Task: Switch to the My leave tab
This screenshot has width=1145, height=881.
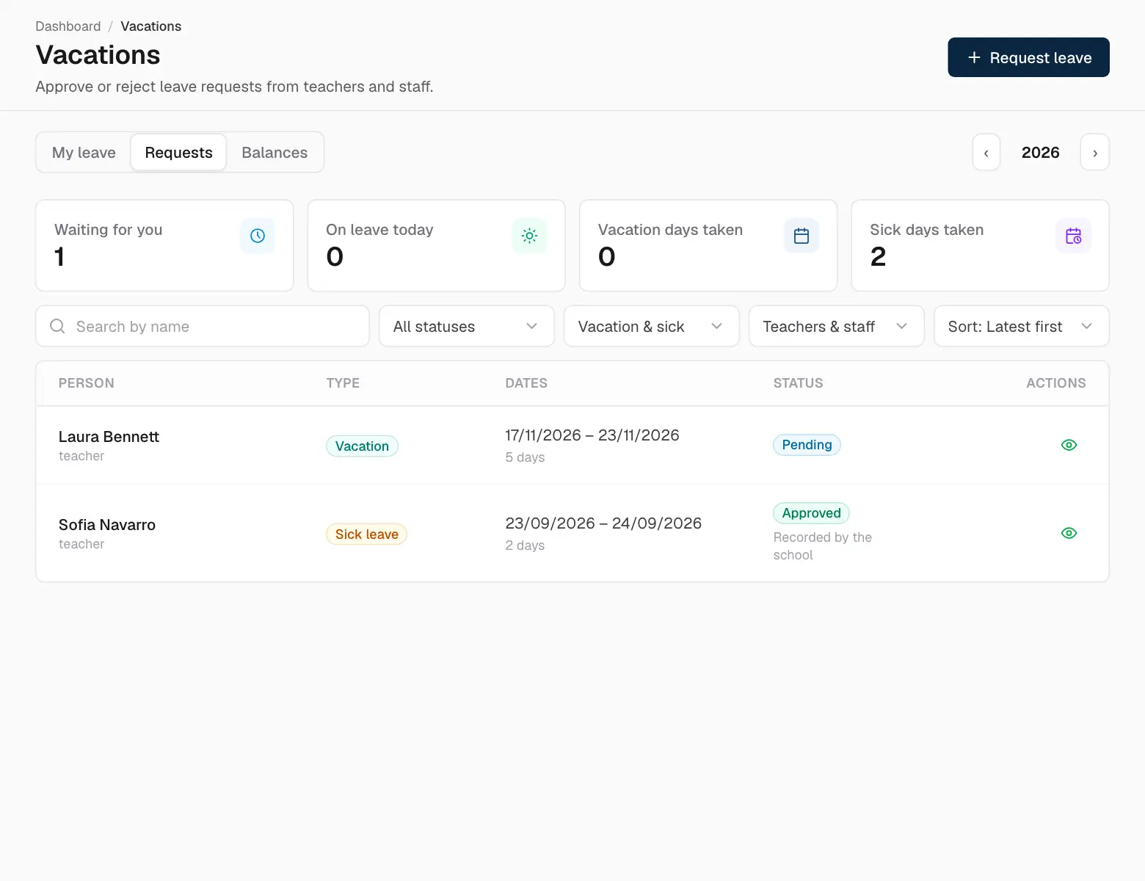Action: tap(84, 152)
